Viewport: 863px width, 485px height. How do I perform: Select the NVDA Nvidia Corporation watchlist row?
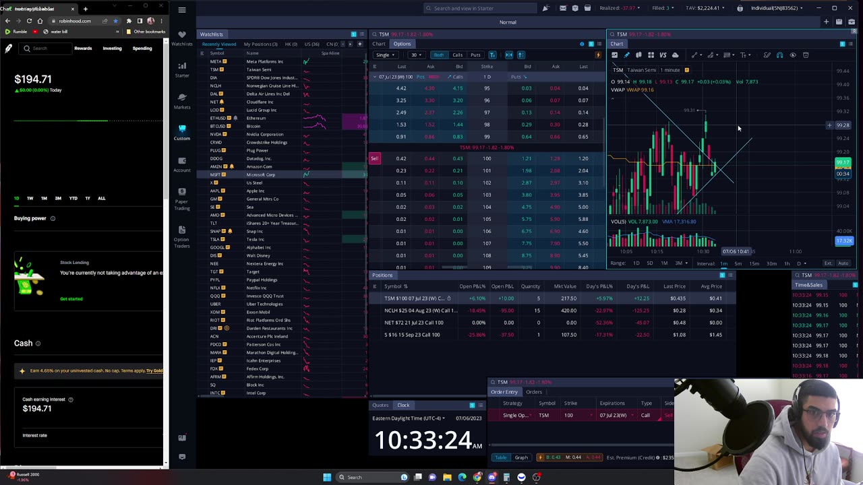282,134
